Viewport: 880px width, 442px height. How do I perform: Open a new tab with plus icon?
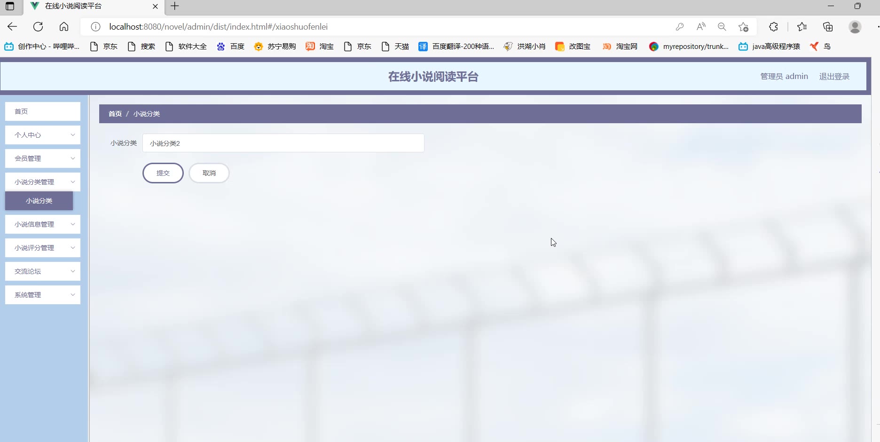click(x=174, y=6)
